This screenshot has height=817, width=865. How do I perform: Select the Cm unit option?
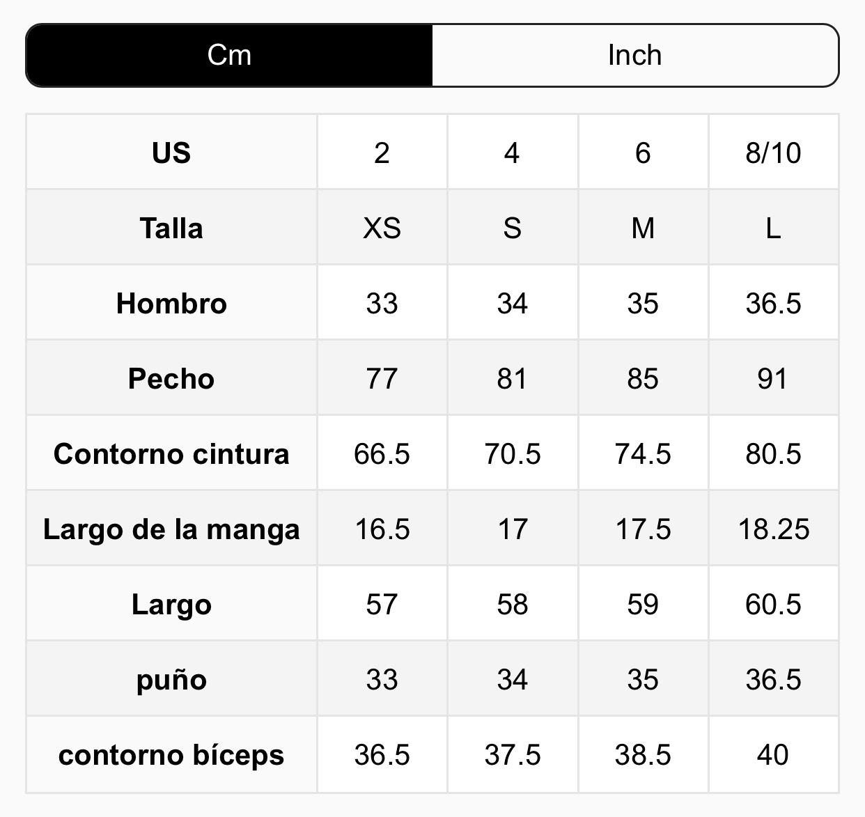229,56
